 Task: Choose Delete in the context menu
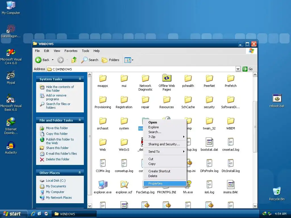point(165,176)
